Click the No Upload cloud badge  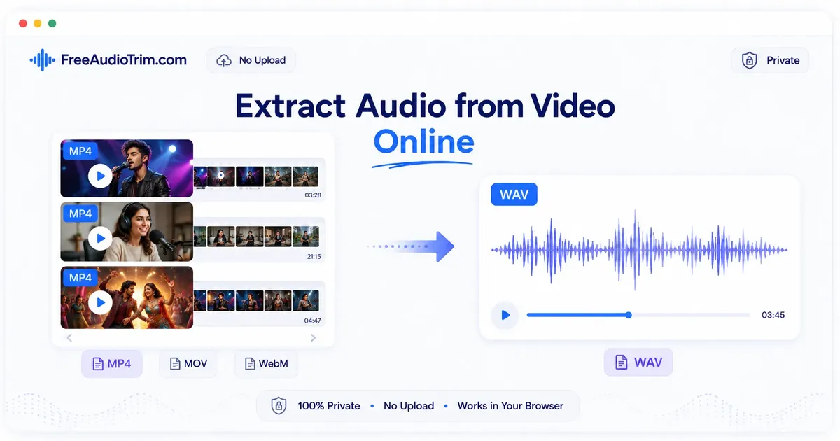coord(251,60)
